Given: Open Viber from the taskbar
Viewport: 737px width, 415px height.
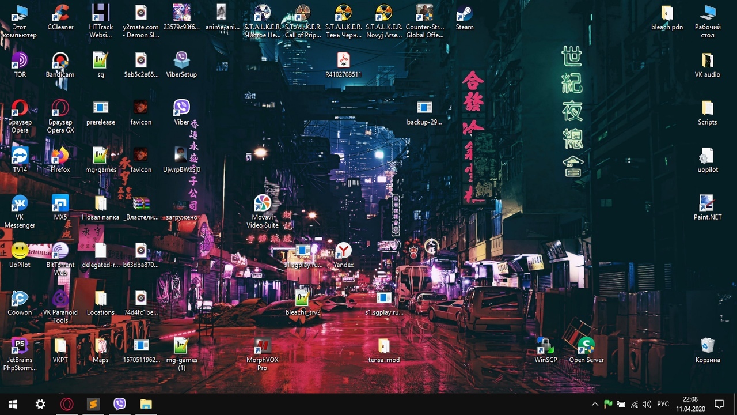Looking at the screenshot, I should tap(120, 404).
